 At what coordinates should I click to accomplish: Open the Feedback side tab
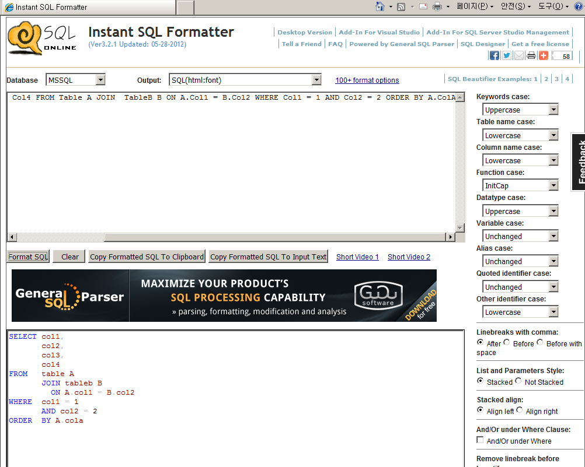coord(579,161)
